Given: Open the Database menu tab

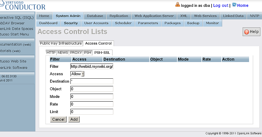Looking at the screenshot, I should 95,16.
